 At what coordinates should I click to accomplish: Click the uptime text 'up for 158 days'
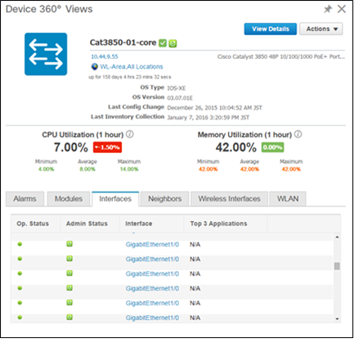click(130, 77)
